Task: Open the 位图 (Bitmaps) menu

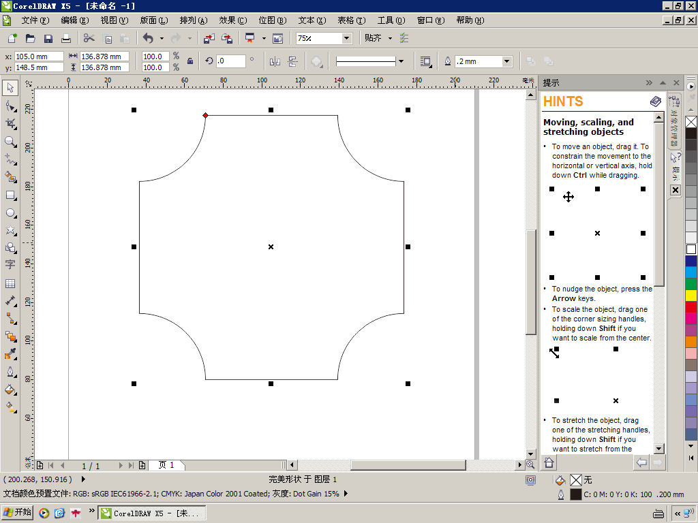Action: pyautogui.click(x=272, y=20)
